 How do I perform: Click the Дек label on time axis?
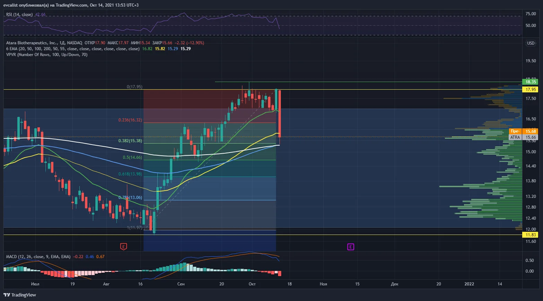point(395,284)
